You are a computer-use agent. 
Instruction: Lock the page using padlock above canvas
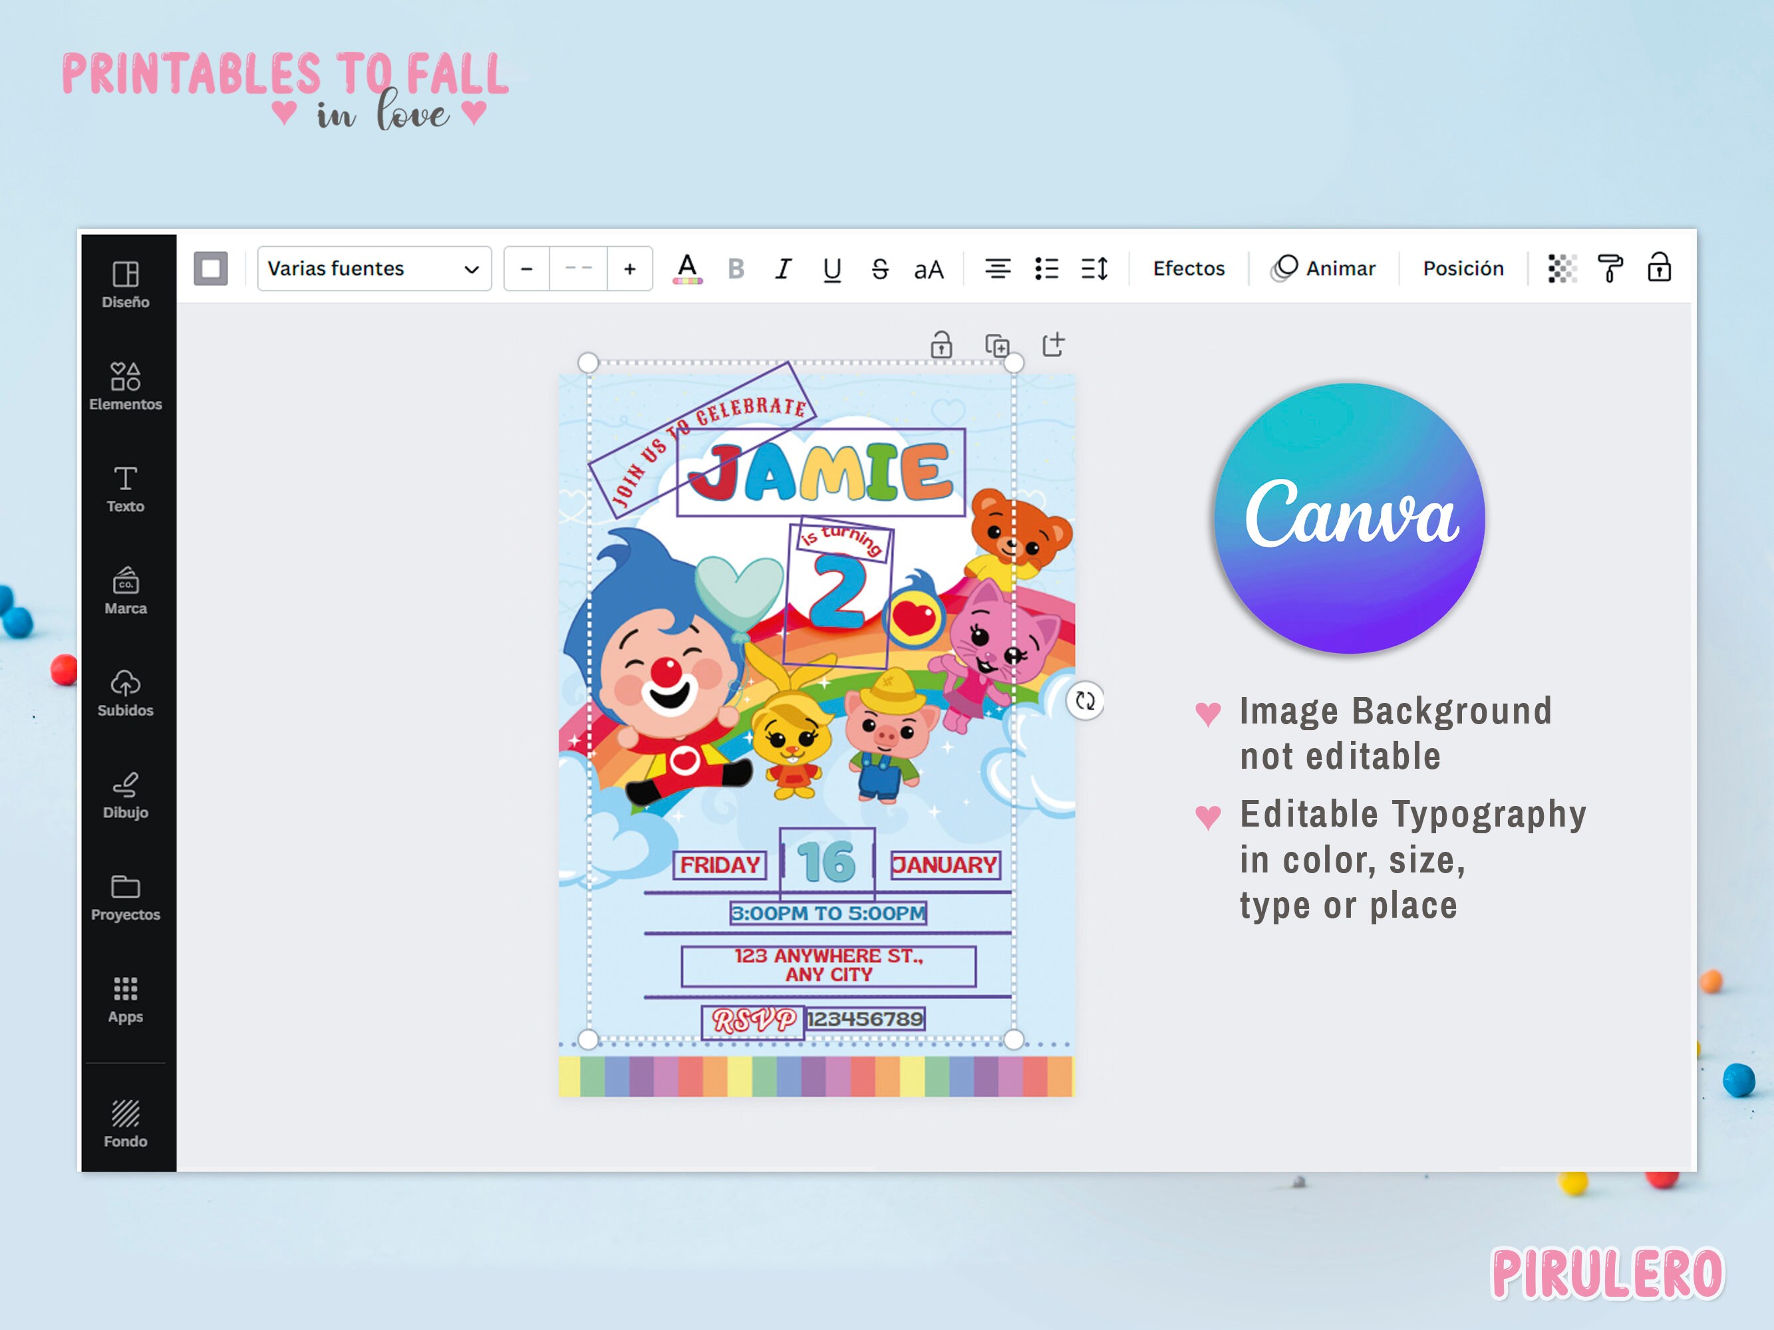pyautogui.click(x=941, y=344)
